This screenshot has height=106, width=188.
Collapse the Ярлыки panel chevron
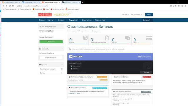click(62, 65)
